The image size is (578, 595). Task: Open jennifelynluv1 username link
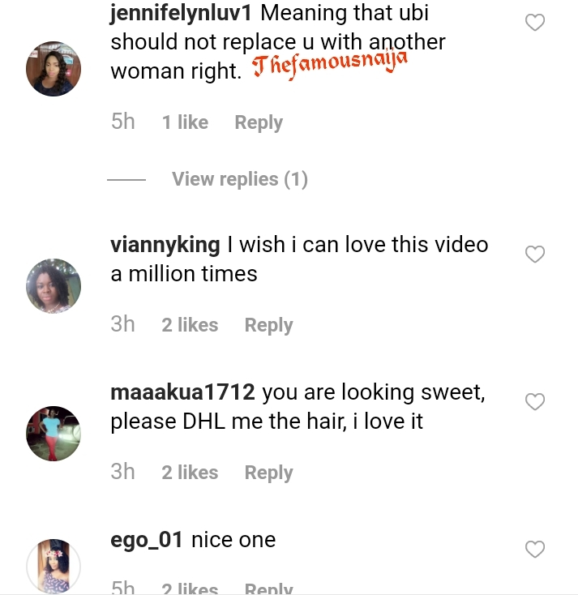point(183,14)
